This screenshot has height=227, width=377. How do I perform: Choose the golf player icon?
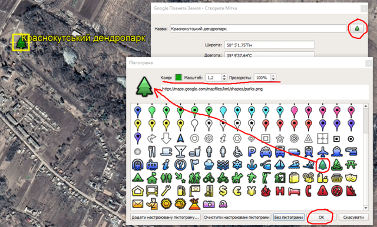[266, 178]
